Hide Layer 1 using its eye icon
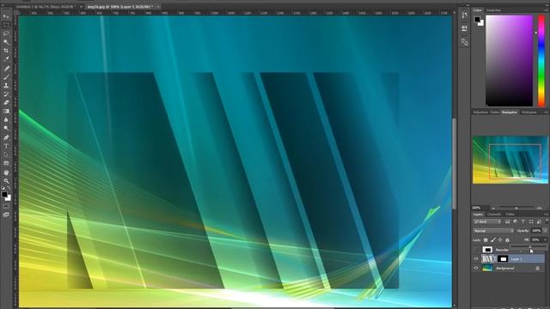This screenshot has height=309, width=550. 476,259
